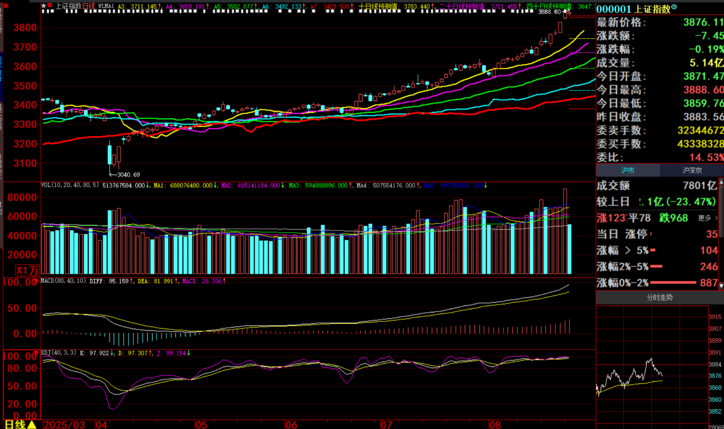This screenshot has width=724, height=429.
Task: Click the 最新价格 value 3876.11
Action: (703, 22)
